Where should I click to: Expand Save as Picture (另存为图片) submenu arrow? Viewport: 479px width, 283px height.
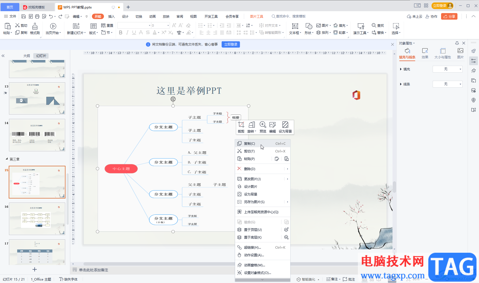coord(288,202)
